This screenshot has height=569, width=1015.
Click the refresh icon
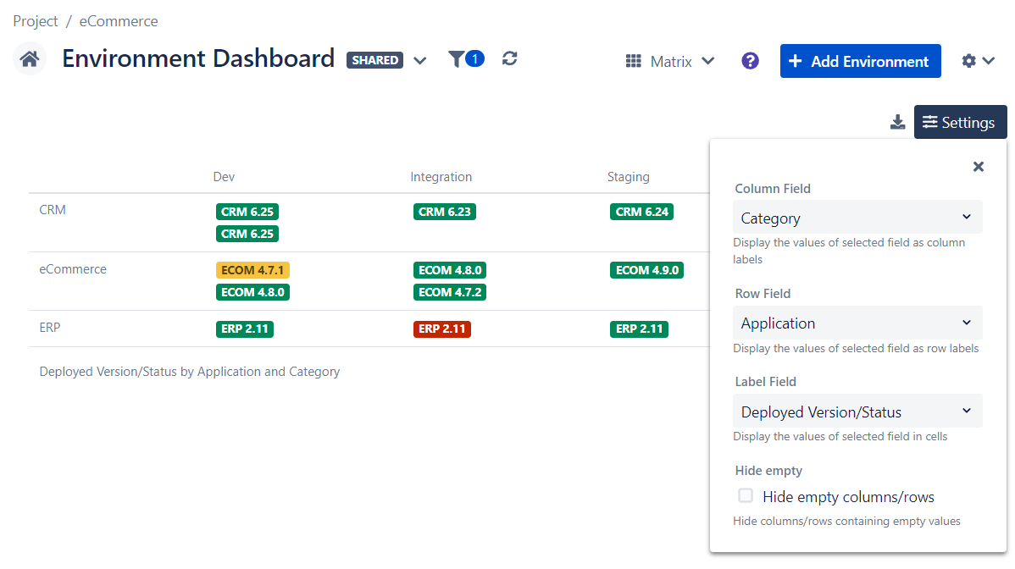coord(509,58)
